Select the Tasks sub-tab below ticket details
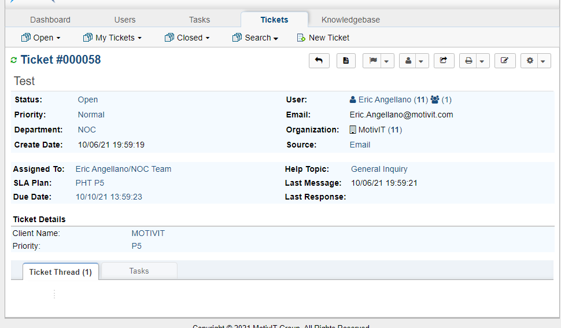561x328 pixels. 139,271
